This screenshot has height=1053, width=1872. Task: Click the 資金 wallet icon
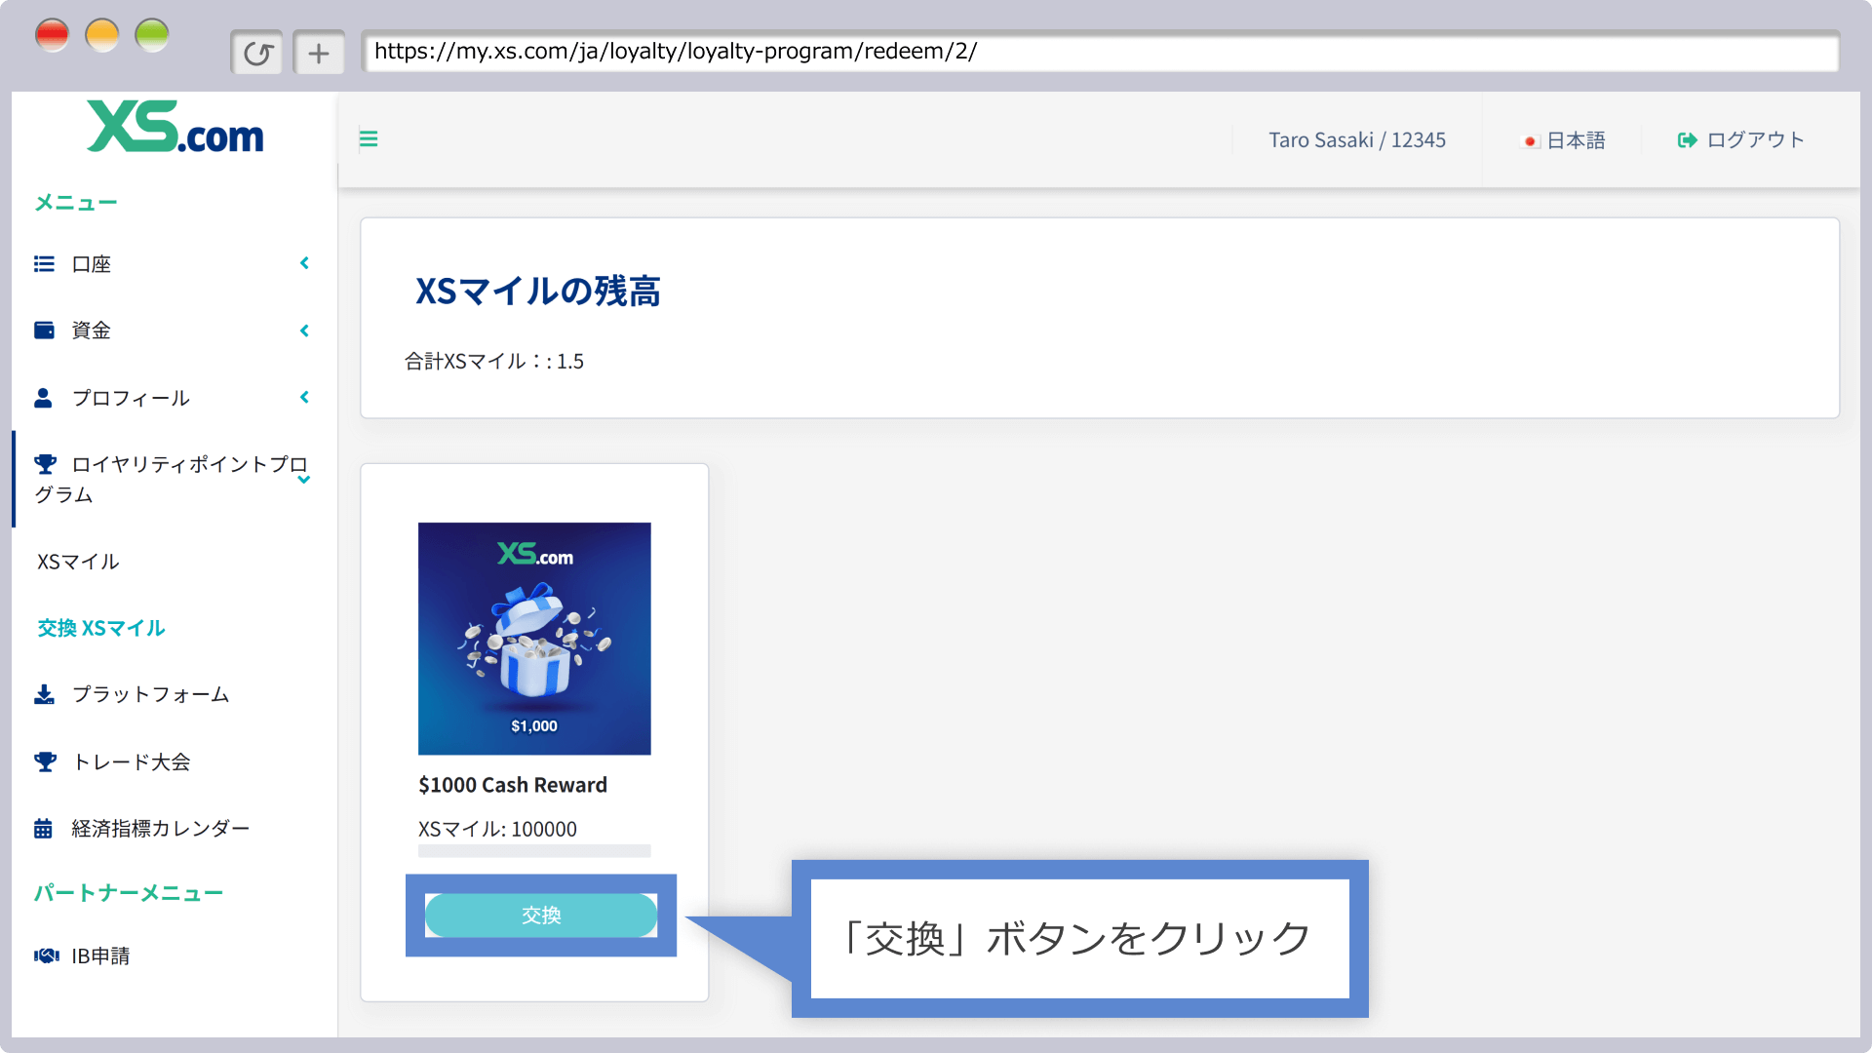point(44,331)
